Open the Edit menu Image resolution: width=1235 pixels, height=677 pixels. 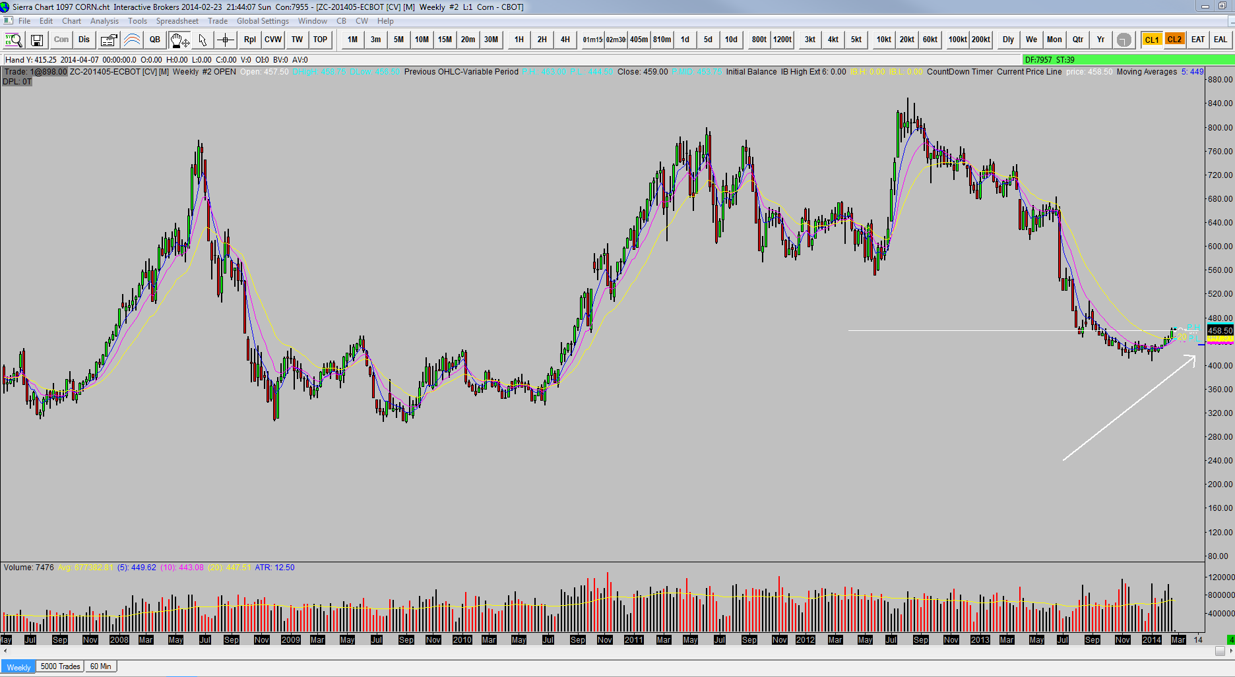pyautogui.click(x=46, y=21)
